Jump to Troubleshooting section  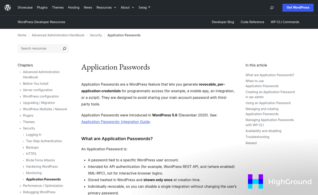click(257, 137)
